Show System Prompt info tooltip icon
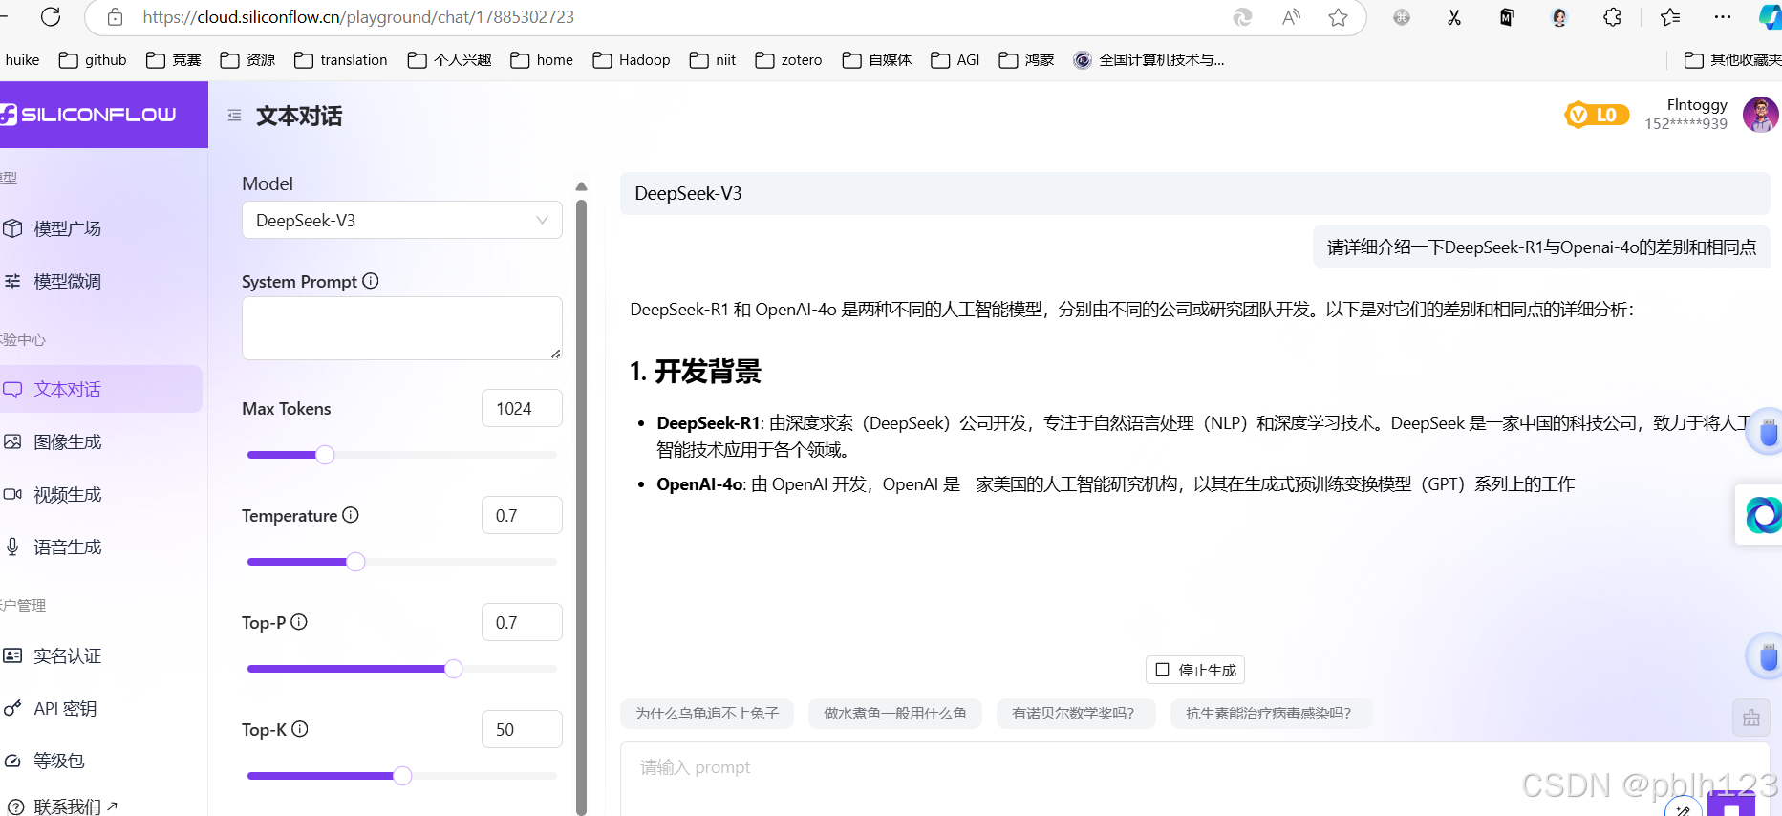 pyautogui.click(x=371, y=281)
